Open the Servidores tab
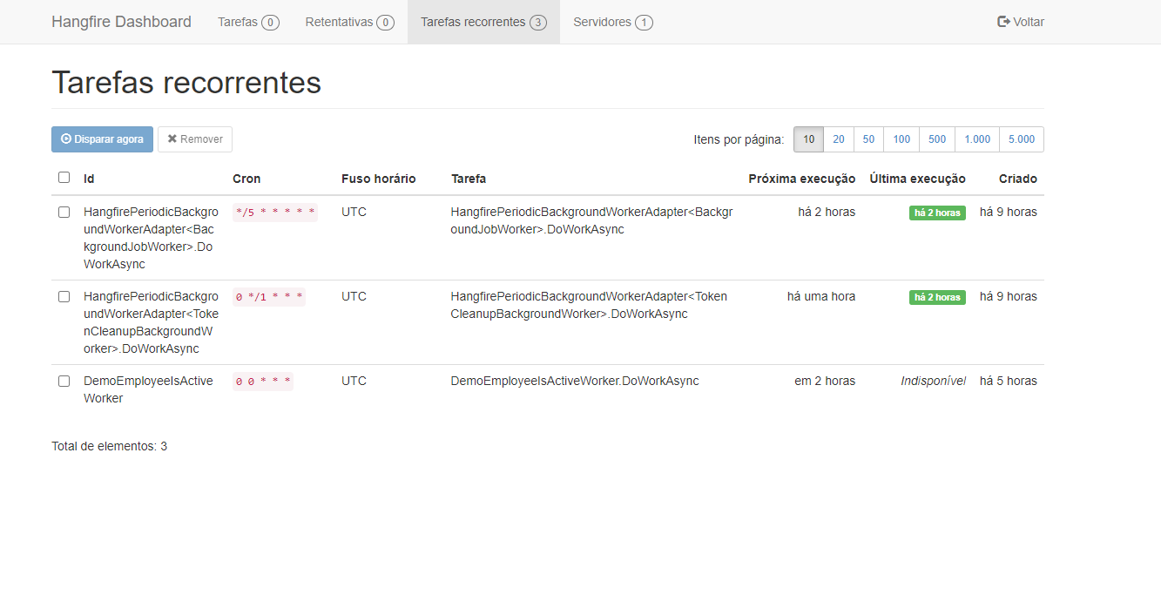 pyautogui.click(x=612, y=22)
